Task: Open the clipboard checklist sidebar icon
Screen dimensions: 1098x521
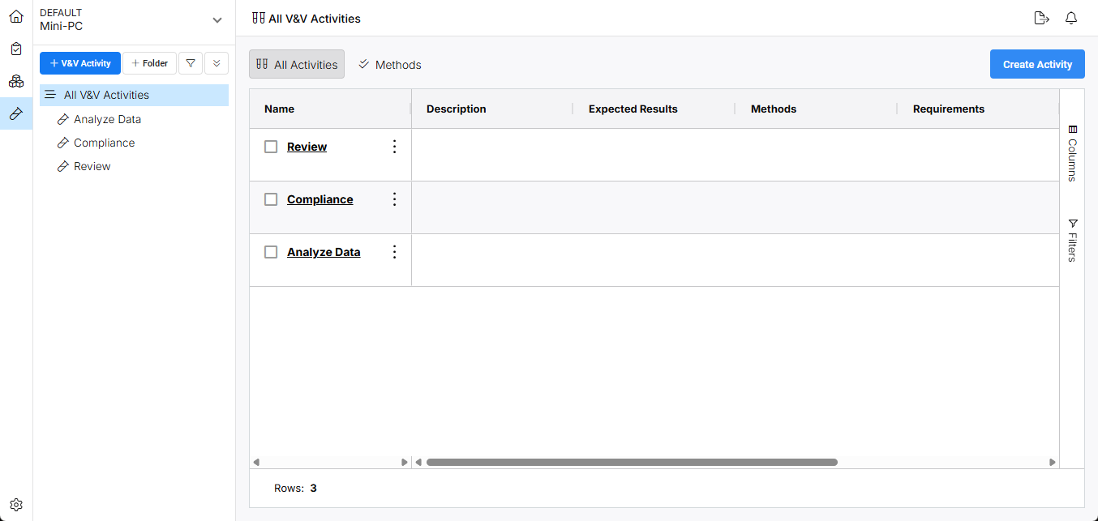Action: pyautogui.click(x=16, y=49)
